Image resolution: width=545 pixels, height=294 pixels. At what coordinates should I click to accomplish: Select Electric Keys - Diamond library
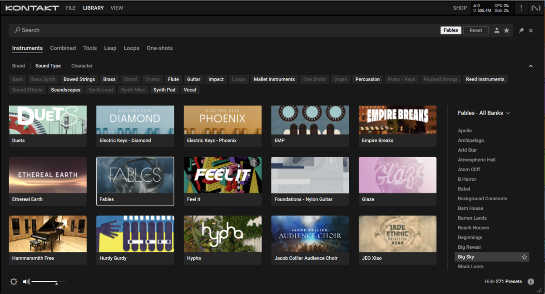tap(135, 126)
